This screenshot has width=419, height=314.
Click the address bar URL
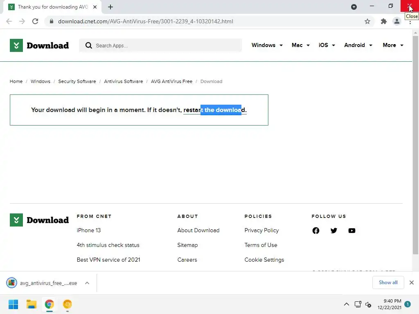[146, 21]
